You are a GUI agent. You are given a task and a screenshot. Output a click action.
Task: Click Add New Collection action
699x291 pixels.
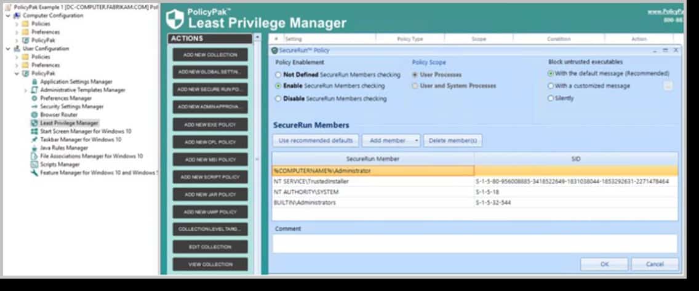point(210,55)
